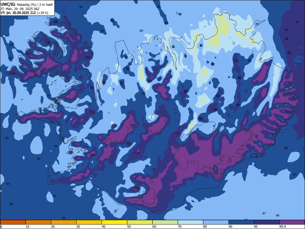Choose the navy 95–99.9 legend swatch
Screen dimensions: 305x229
267,222
